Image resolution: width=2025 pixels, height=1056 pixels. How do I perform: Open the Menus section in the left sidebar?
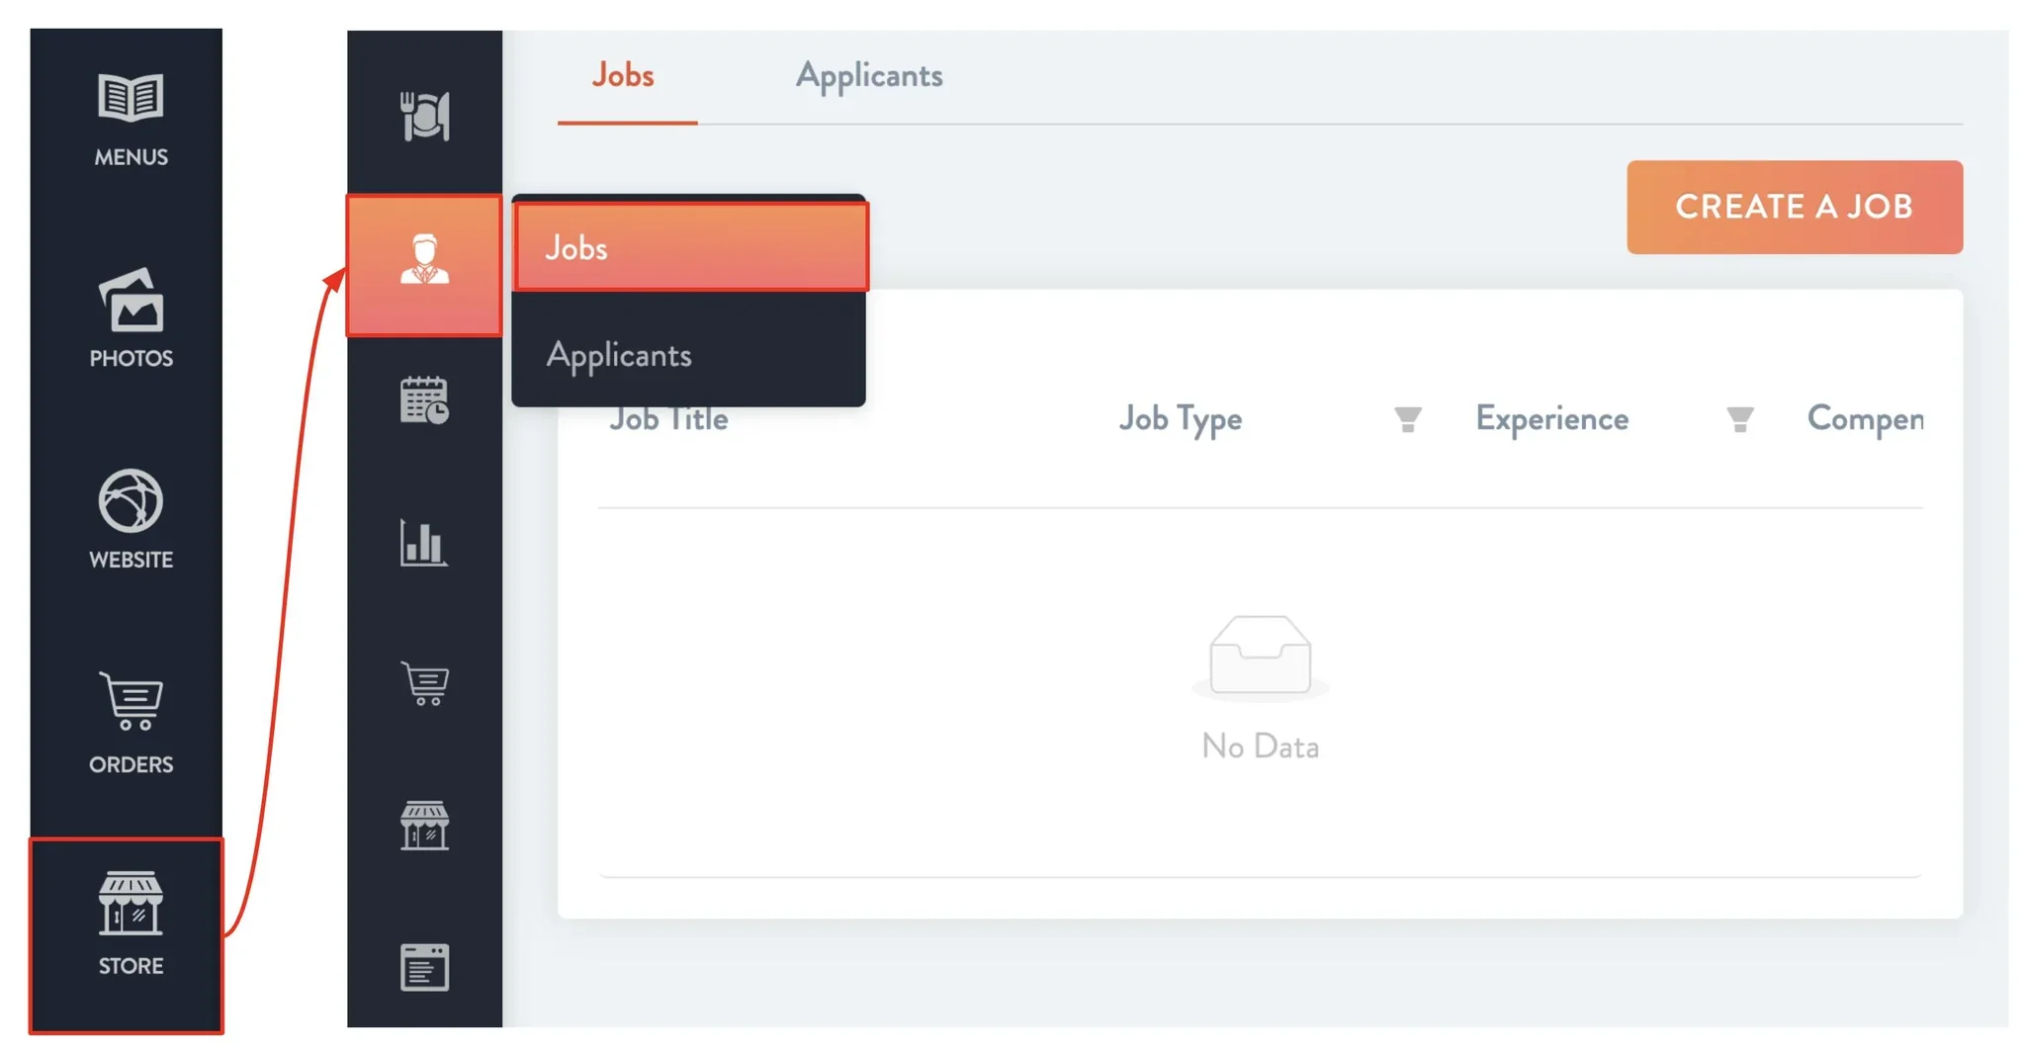tap(131, 120)
